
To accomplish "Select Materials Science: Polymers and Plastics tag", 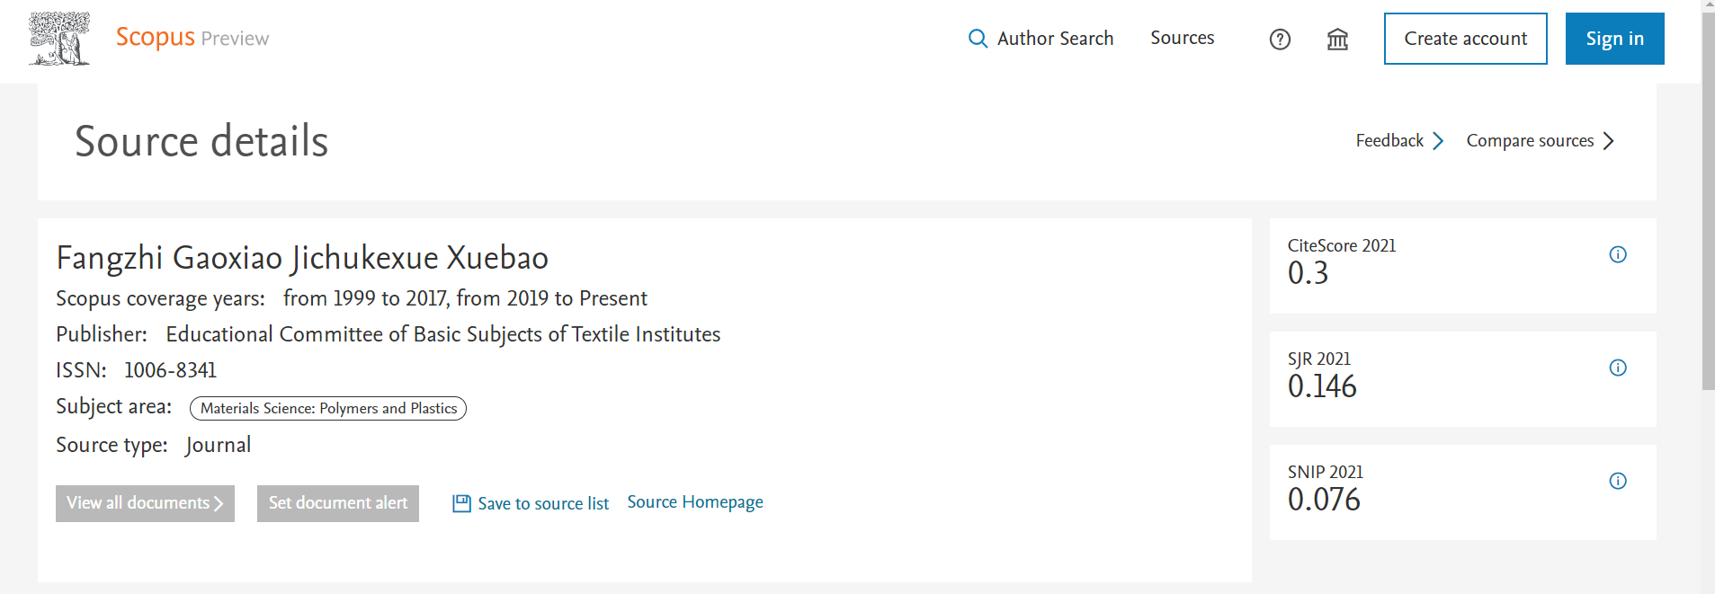I will coord(328,409).
